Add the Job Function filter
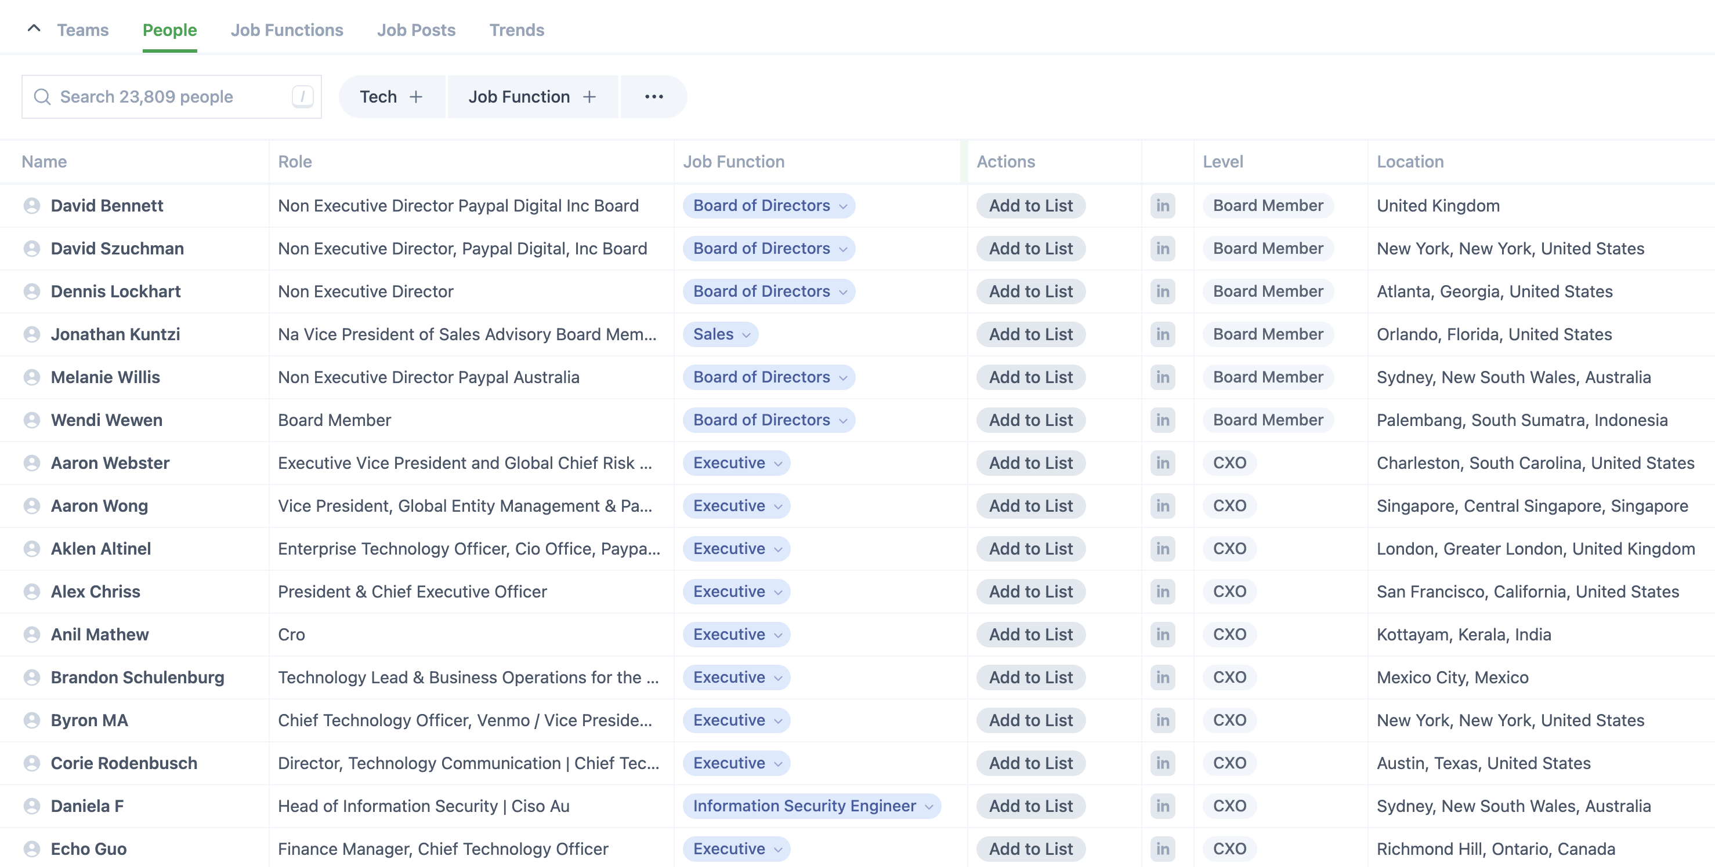 [x=533, y=96]
